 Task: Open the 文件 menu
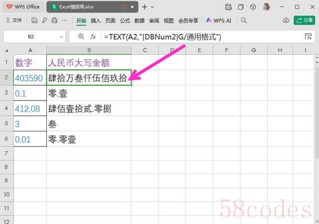(x=14, y=21)
